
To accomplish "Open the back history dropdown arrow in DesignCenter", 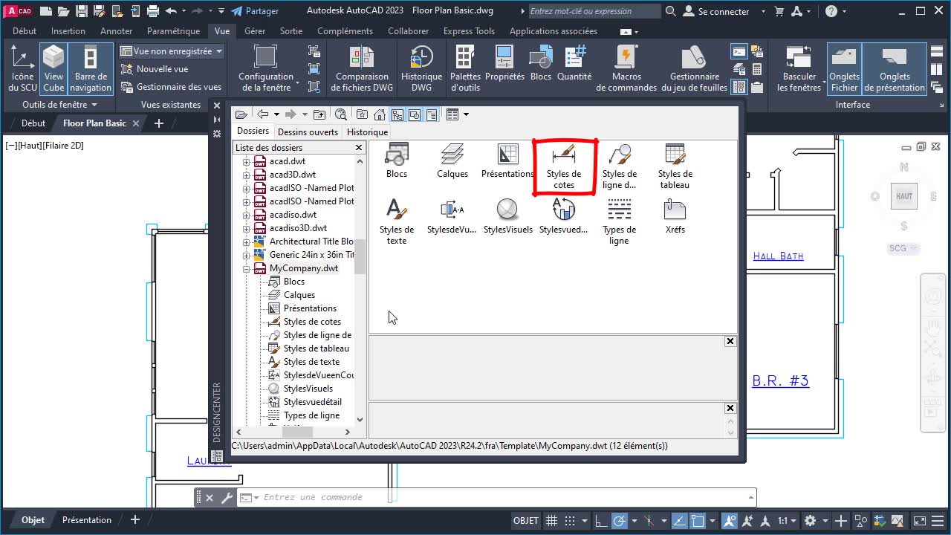I will [x=276, y=114].
